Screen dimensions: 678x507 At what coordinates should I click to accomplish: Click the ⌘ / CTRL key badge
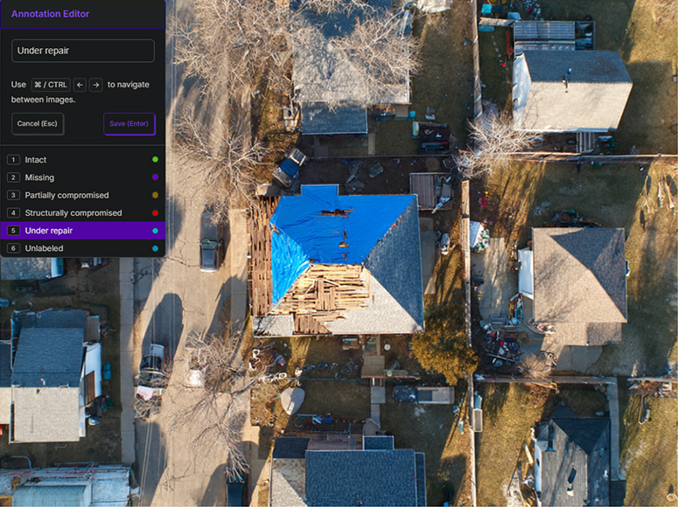coord(50,85)
